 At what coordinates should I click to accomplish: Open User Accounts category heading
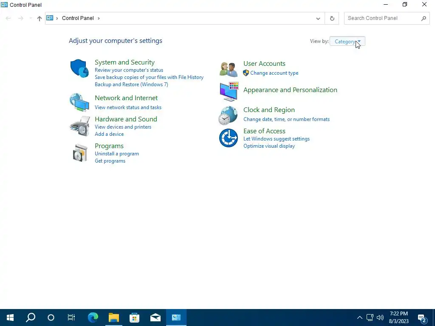(264, 64)
